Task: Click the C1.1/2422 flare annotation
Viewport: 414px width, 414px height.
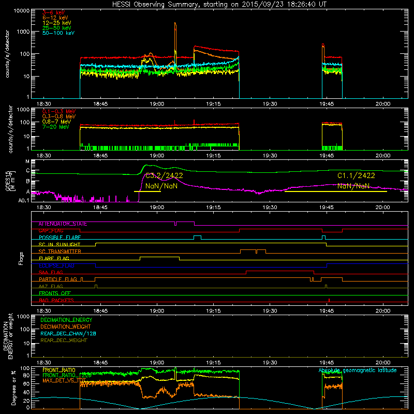Action: point(356,175)
